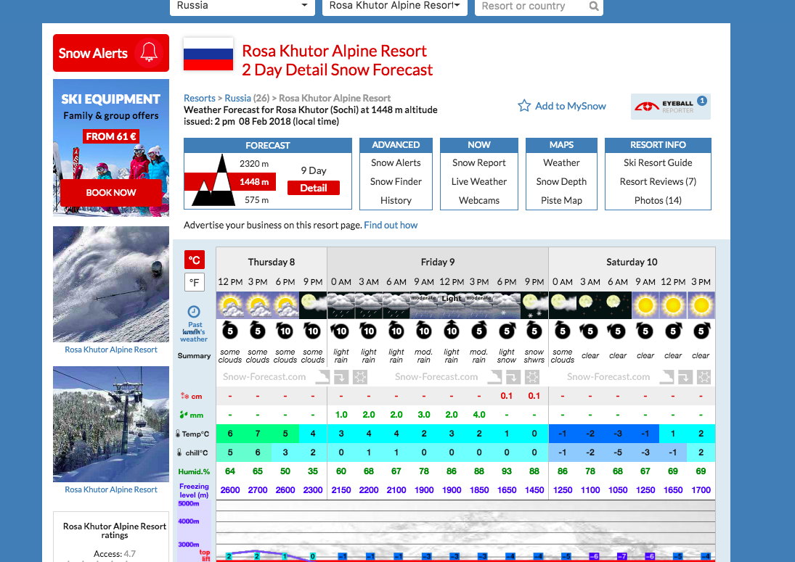This screenshot has height=562, width=795.
Task: Click the Add to MySnow link
Action: coord(571,106)
